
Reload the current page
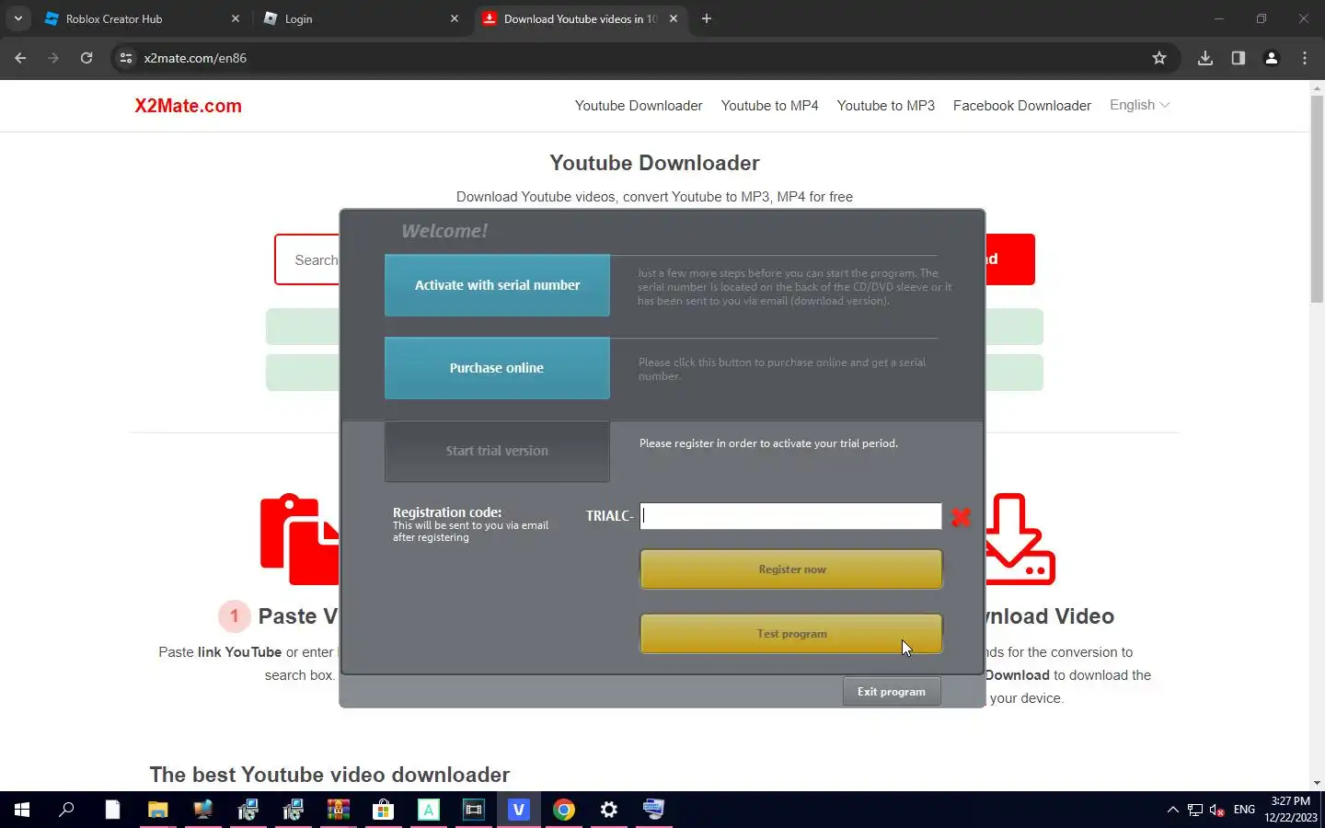point(86,58)
